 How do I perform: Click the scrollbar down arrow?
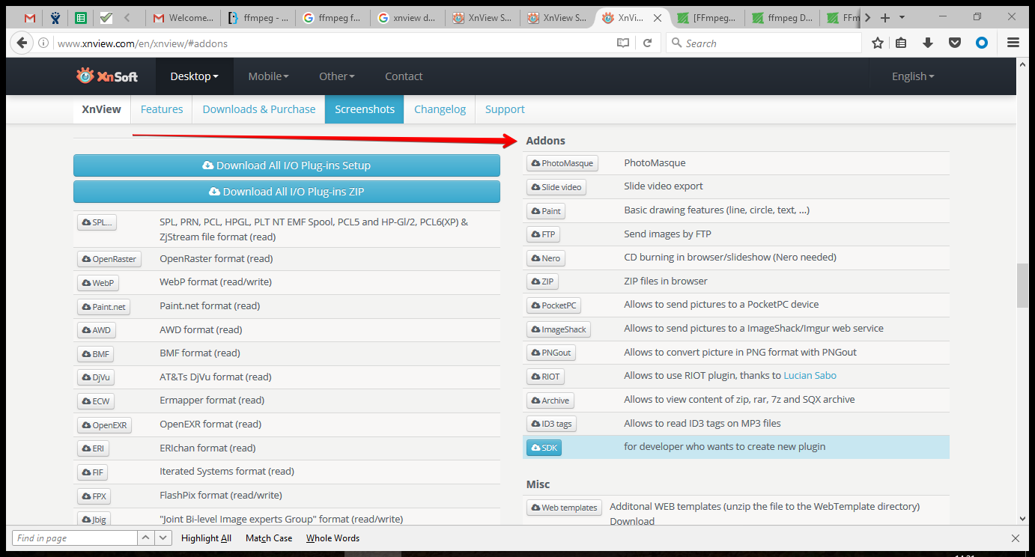pos(1022,518)
